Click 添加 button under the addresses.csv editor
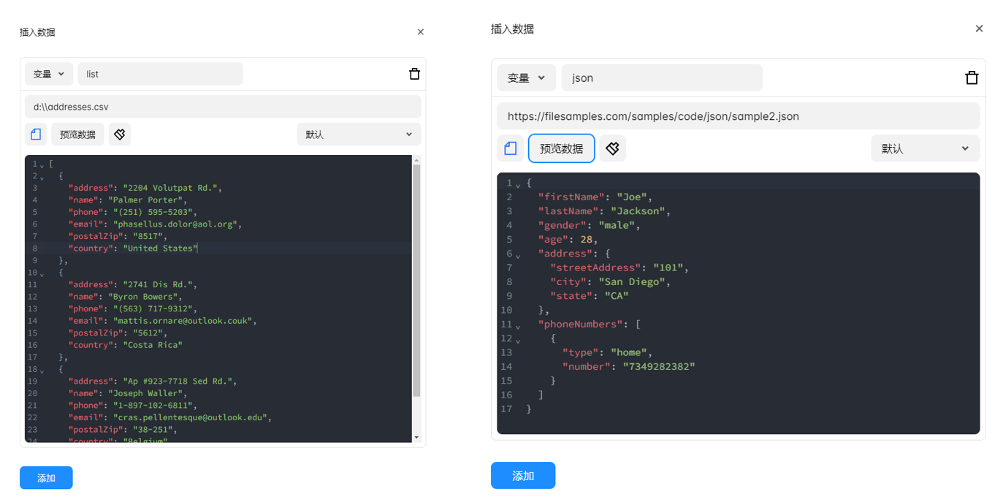The width and height of the screenshot is (995, 497). [x=46, y=478]
